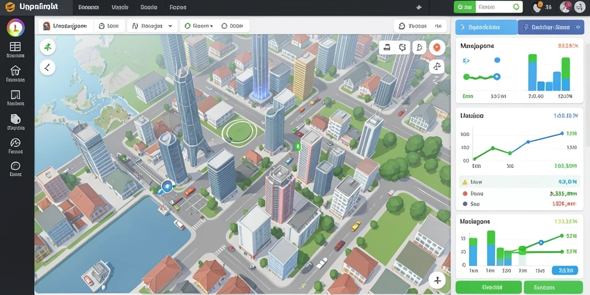Click the plus button at map corner

(x=437, y=281)
